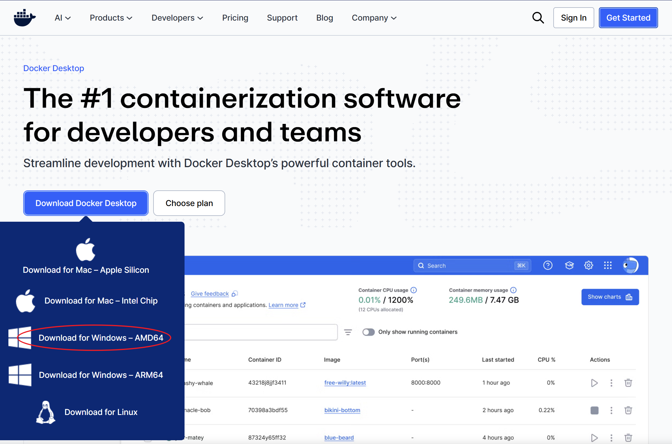Click the search magnifier icon in navbar
Viewport: 672px width, 444px height.
click(x=538, y=18)
